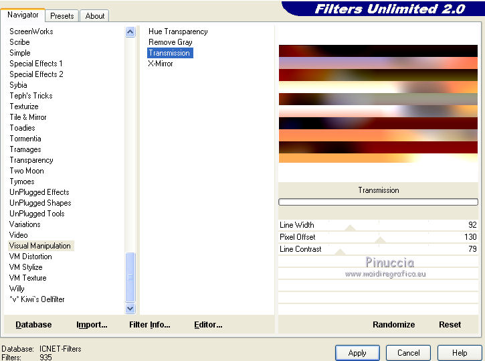
Task: Click the Pixel Offset value 130
Action: click(470, 237)
